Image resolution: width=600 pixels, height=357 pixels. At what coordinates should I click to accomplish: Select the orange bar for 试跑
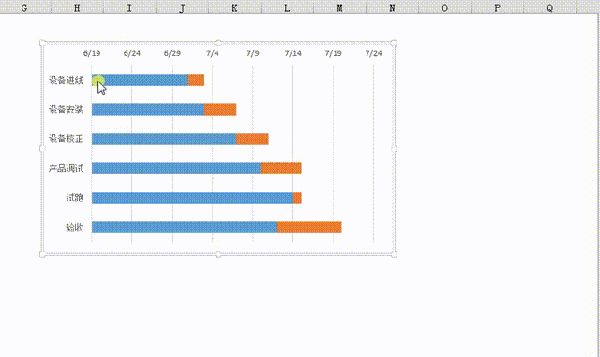click(297, 198)
